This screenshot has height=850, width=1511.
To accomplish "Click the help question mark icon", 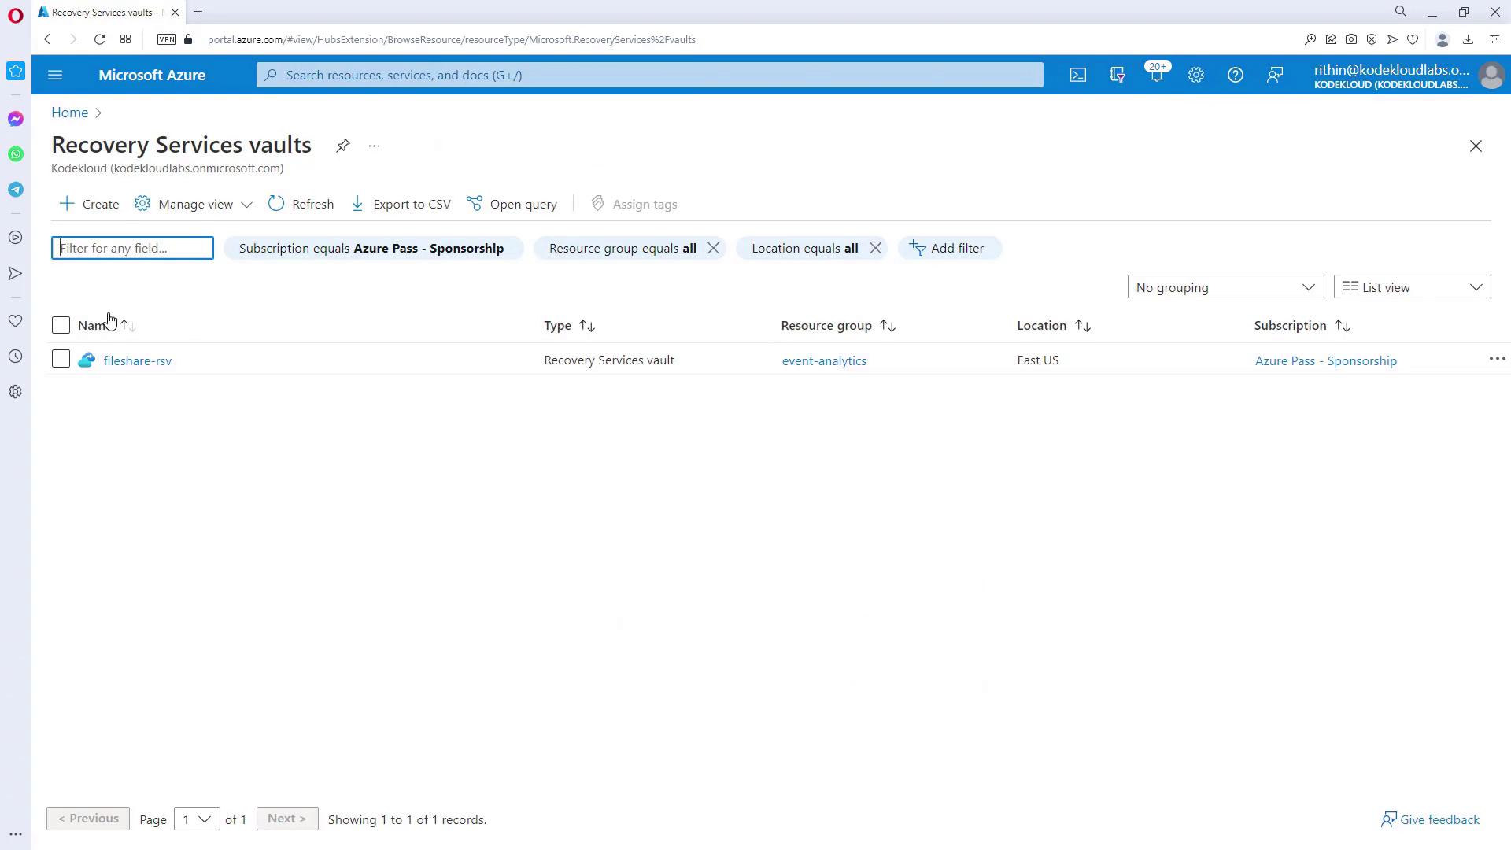I will pos(1235,75).
